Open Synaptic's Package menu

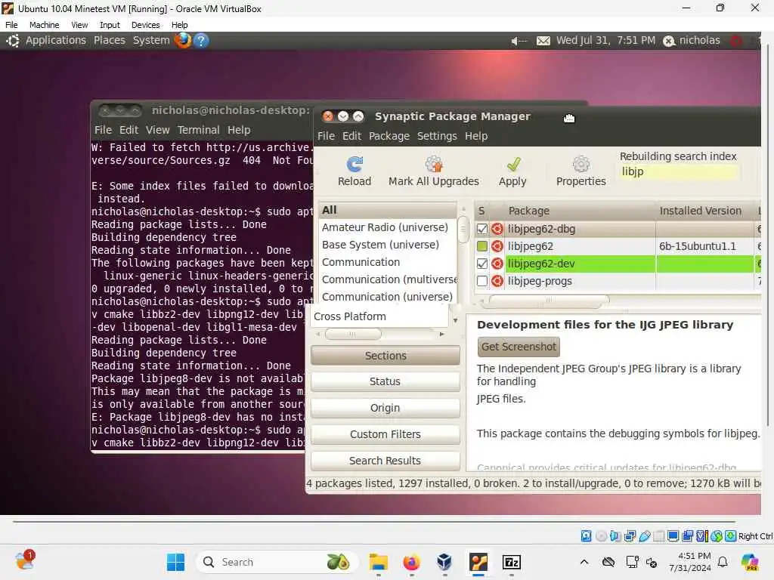389,136
